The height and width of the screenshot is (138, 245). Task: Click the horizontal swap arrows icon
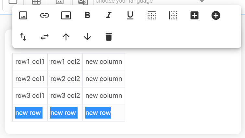coord(44,37)
